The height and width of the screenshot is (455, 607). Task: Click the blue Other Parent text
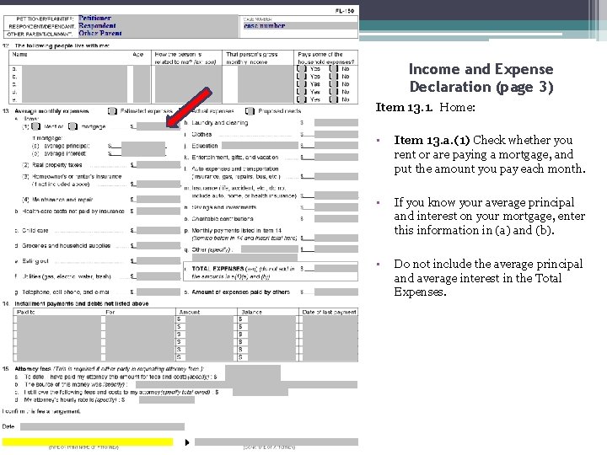point(100,33)
